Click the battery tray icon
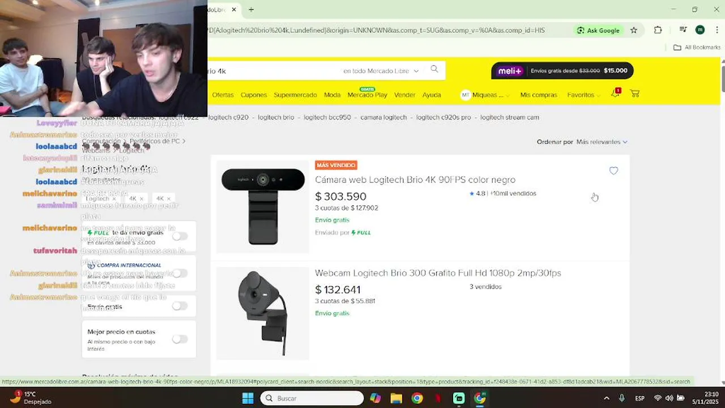 pos(681,398)
